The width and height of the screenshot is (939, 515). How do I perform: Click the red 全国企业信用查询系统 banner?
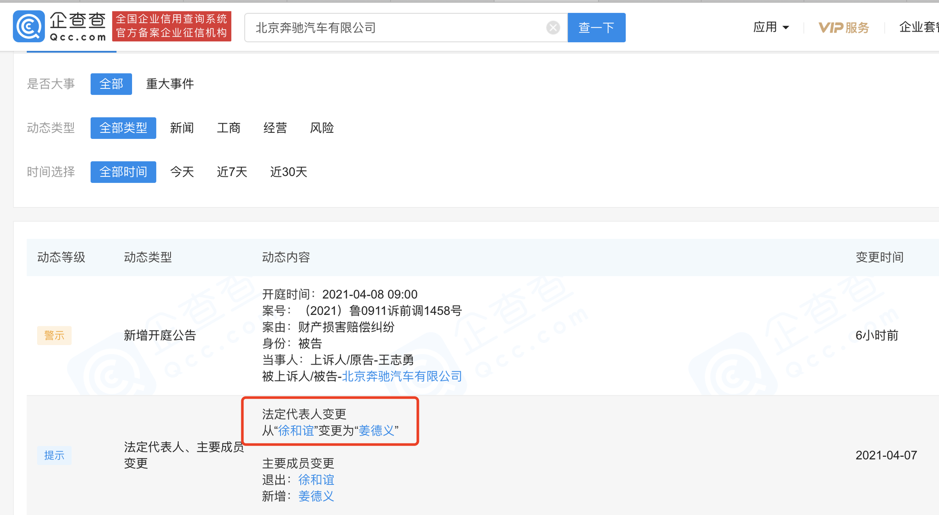pyautogui.click(x=171, y=26)
